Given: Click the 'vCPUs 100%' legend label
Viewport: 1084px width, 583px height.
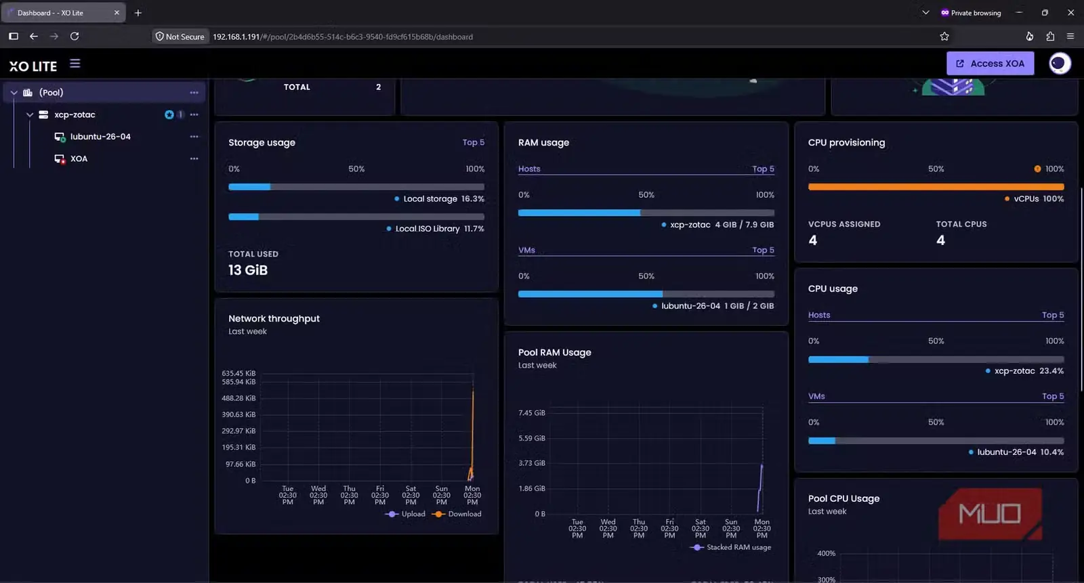Looking at the screenshot, I should click(x=1034, y=199).
